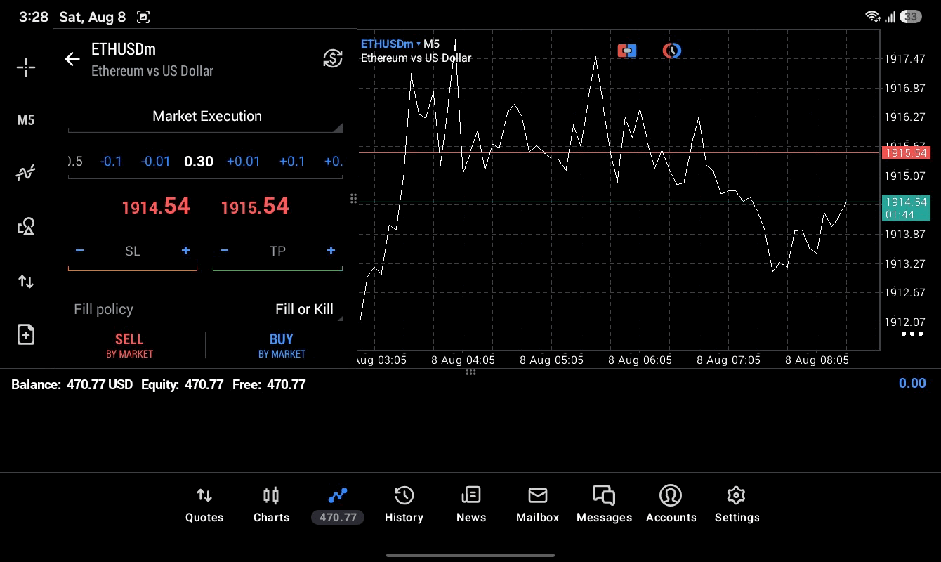Open the Mailbox tab
This screenshot has height=562, width=941.
[x=537, y=505]
